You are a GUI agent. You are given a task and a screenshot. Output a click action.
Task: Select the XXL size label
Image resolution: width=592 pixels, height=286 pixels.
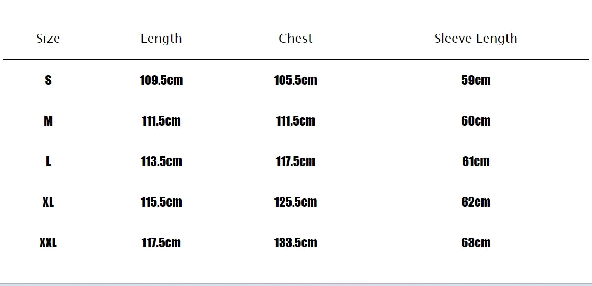(x=48, y=243)
